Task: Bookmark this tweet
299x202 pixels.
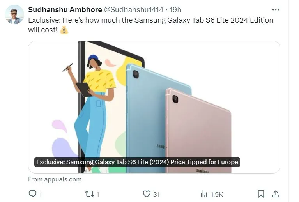Action: (261, 194)
